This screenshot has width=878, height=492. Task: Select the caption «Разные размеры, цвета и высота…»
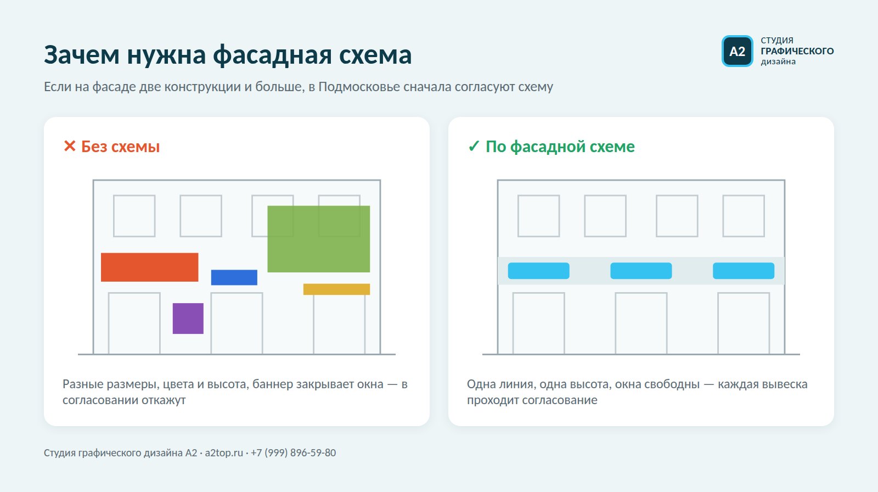coord(235,392)
